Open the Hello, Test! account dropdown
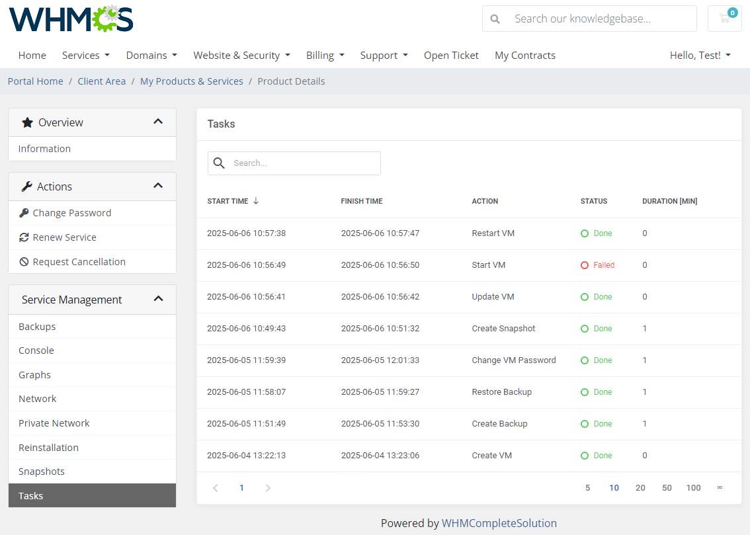 point(700,55)
